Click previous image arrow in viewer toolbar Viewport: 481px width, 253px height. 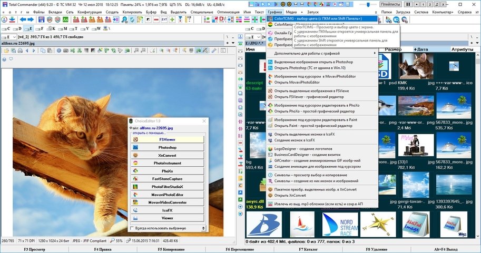coord(27,50)
